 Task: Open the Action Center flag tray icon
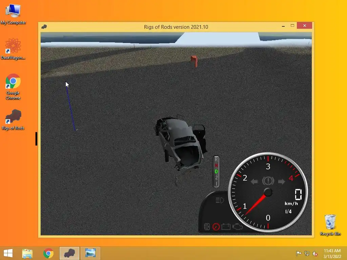point(299,253)
